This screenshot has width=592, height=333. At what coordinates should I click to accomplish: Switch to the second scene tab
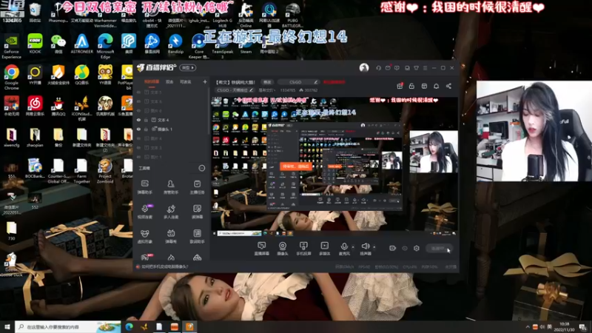169,82
